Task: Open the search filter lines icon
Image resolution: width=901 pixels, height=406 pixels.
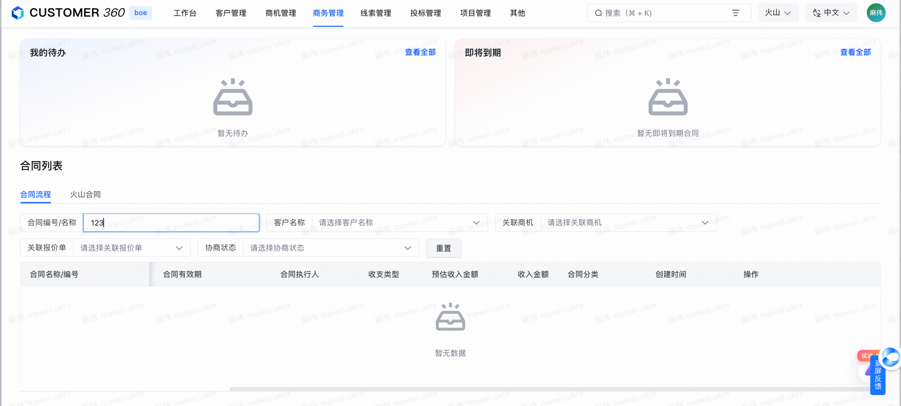Action: click(x=735, y=13)
